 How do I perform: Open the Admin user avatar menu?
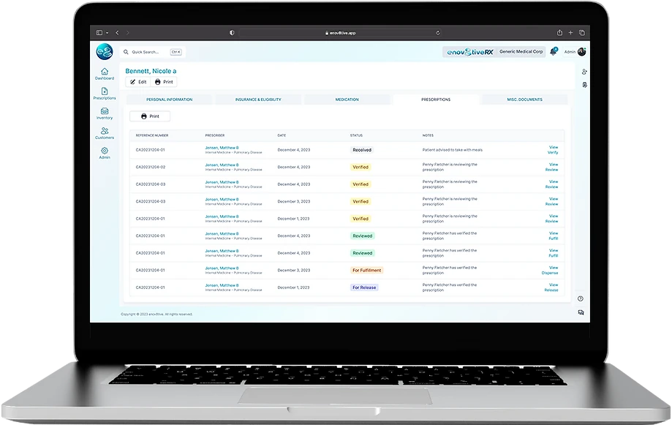click(581, 51)
